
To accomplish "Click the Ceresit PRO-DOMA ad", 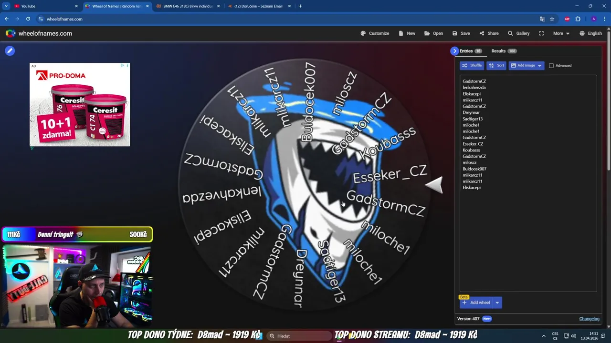I will pos(80,105).
